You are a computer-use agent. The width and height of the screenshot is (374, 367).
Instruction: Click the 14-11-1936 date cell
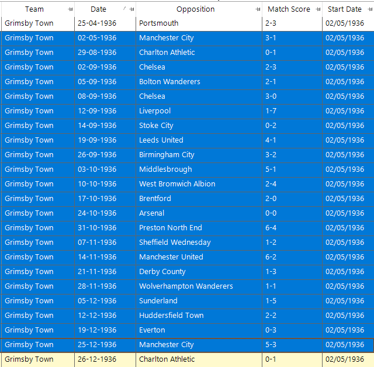(105, 257)
